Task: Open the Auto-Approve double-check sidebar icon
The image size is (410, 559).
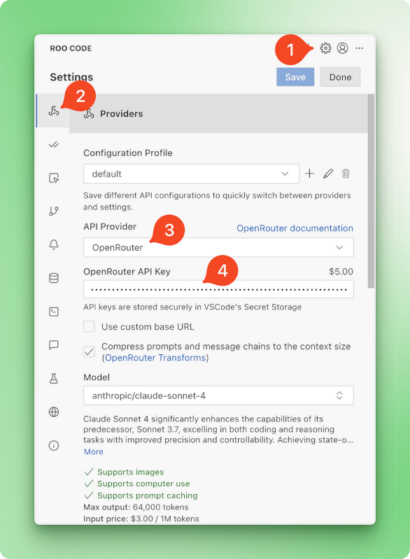Action: tap(54, 145)
